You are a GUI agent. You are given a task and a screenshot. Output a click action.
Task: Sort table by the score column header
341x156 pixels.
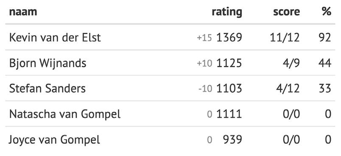(286, 12)
